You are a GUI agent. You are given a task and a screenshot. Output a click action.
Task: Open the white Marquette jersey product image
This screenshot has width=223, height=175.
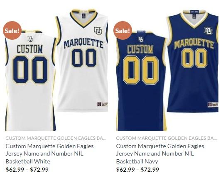(x=56, y=70)
